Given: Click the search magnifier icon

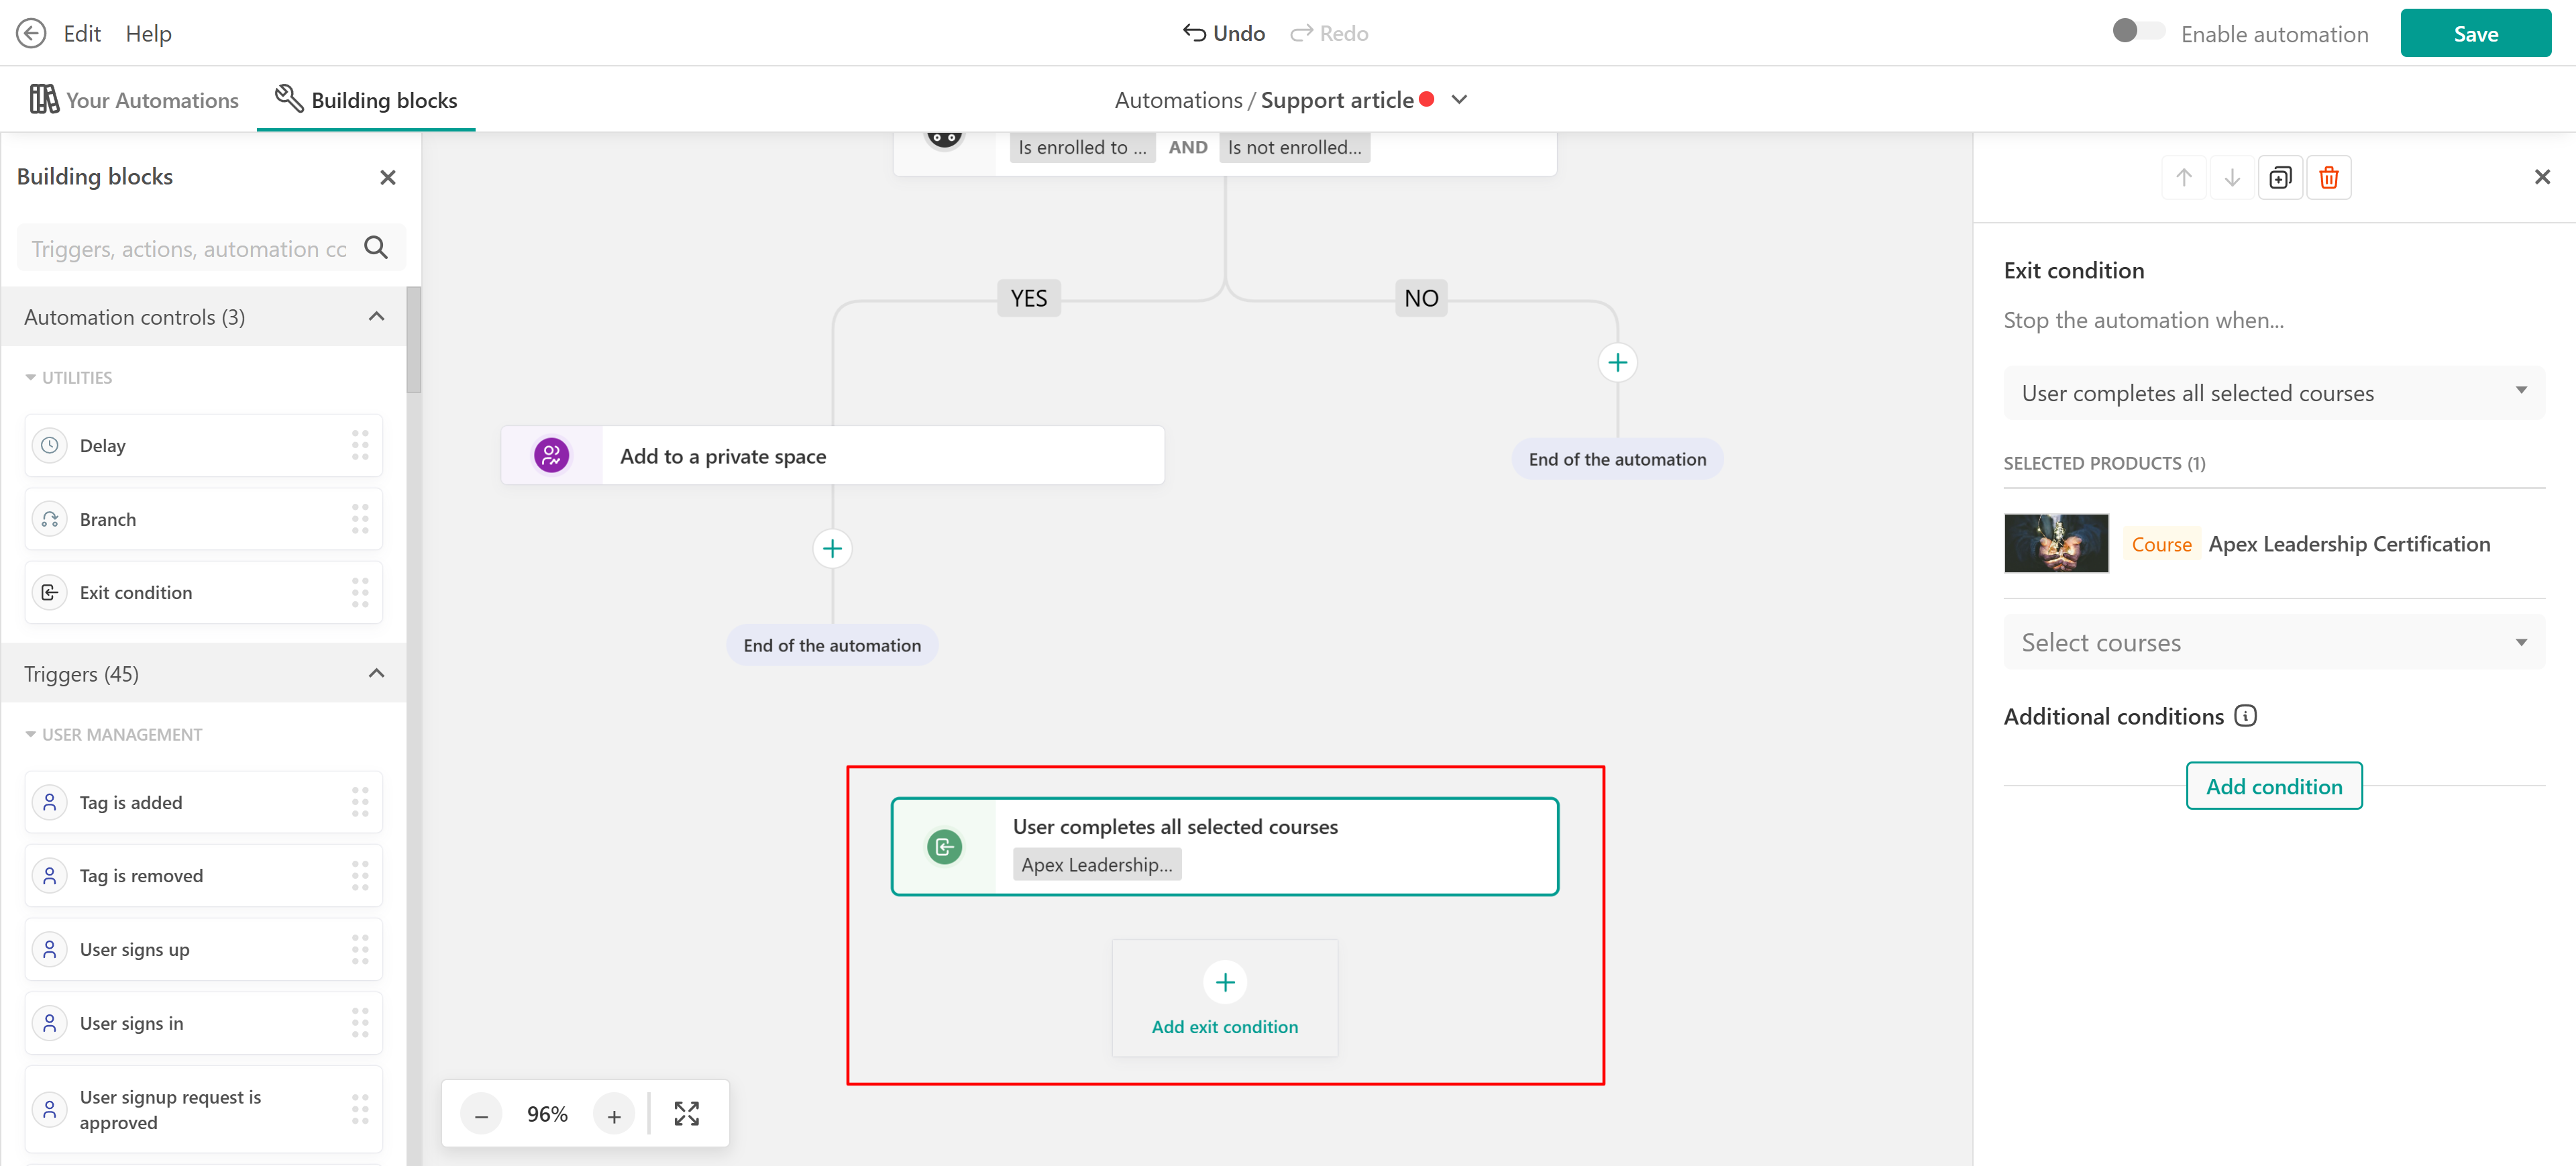Looking at the screenshot, I should click(376, 248).
